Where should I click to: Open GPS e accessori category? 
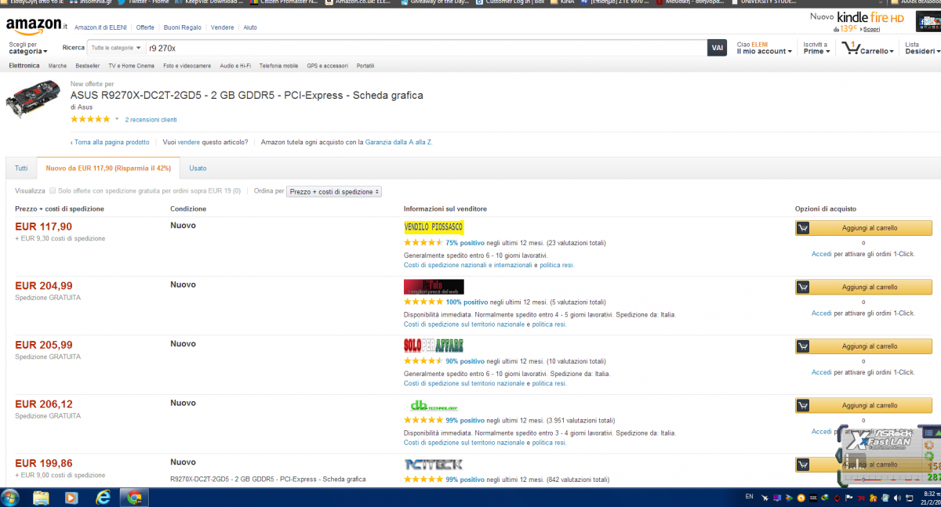click(327, 66)
